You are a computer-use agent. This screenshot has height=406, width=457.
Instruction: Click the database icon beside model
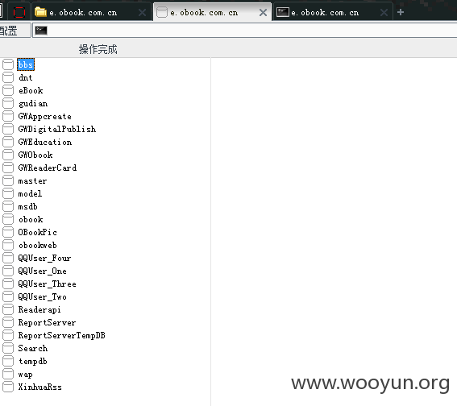(x=8, y=193)
